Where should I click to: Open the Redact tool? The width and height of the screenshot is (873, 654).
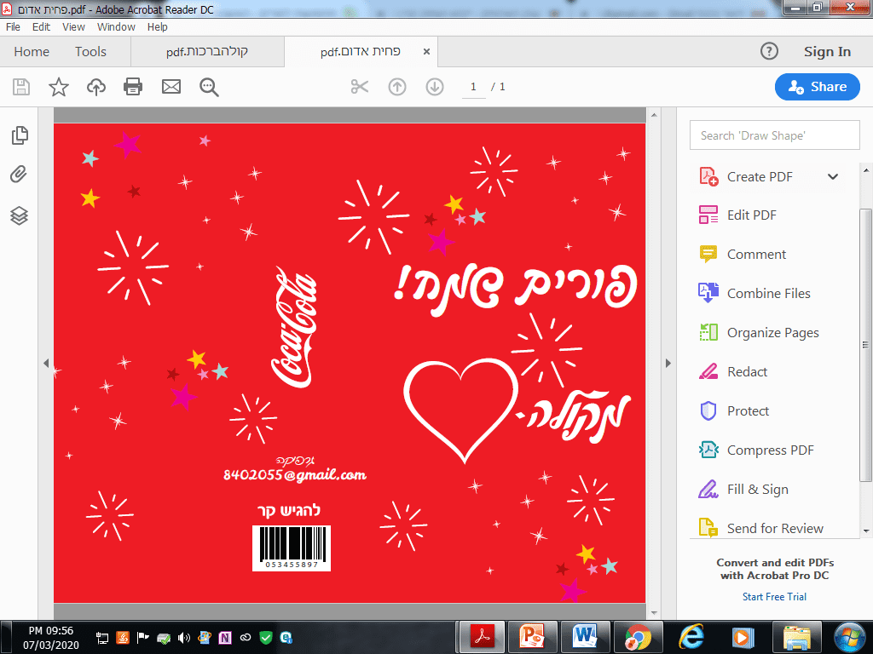(x=745, y=371)
